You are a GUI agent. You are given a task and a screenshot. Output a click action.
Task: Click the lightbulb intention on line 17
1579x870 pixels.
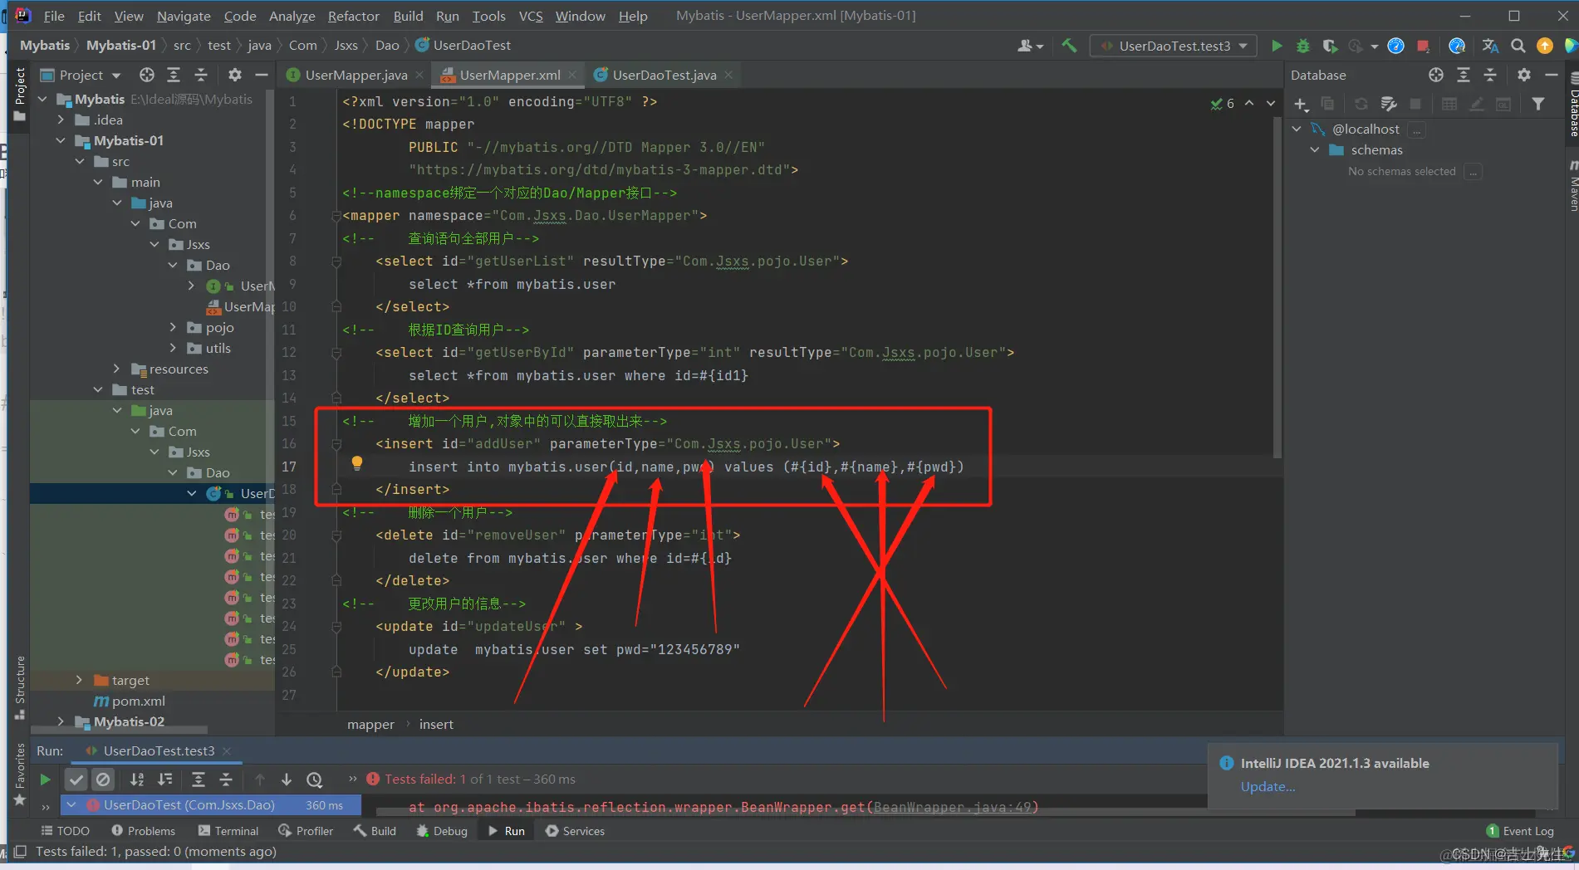tap(357, 463)
